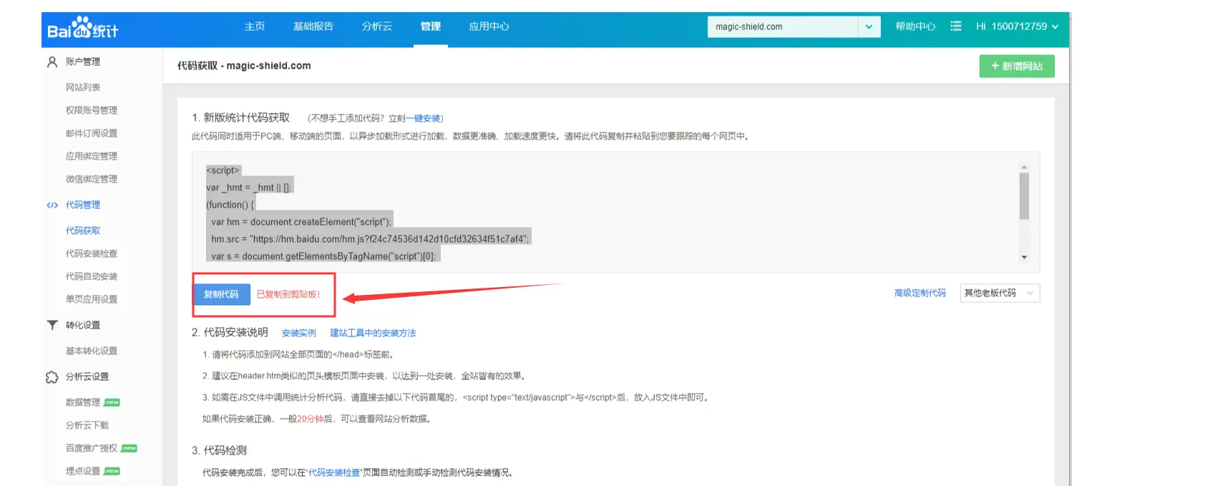Image resolution: width=1215 pixels, height=486 pixels.
Task: Click the 分析云设置 icon
Action: tap(52, 376)
